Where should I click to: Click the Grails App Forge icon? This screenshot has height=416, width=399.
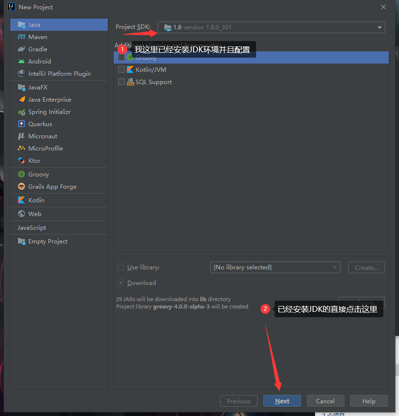[21, 187]
